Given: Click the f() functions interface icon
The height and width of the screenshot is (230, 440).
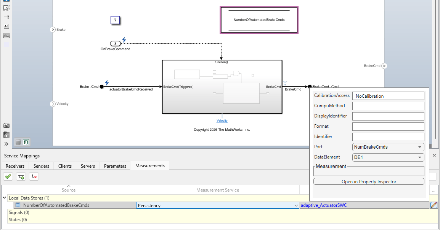Looking at the screenshot, I should pos(26,142).
